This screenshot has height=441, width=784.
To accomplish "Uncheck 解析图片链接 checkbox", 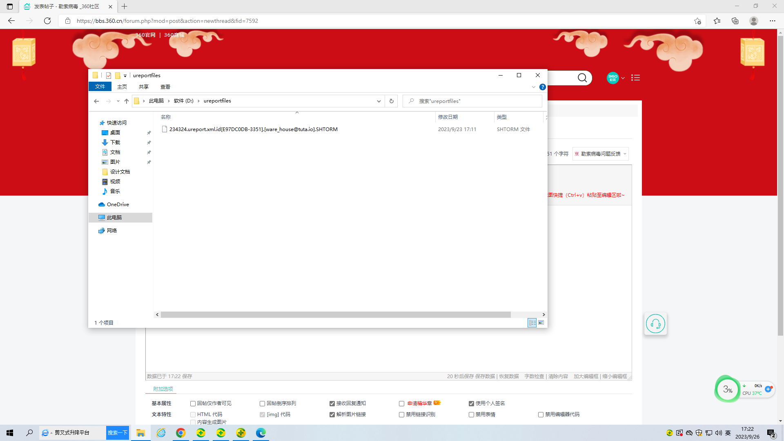I will 332,414.
